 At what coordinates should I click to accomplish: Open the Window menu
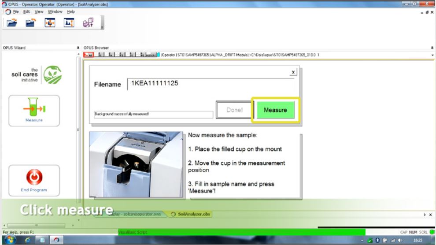55,12
